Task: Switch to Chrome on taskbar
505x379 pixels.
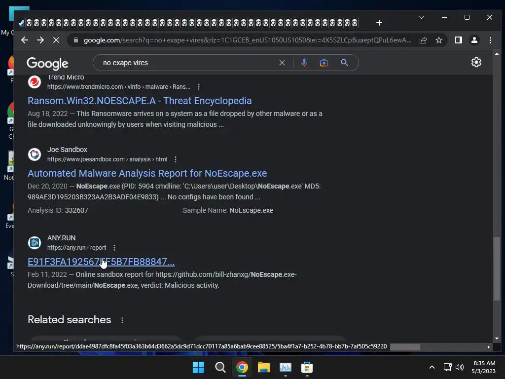Action: click(242, 367)
